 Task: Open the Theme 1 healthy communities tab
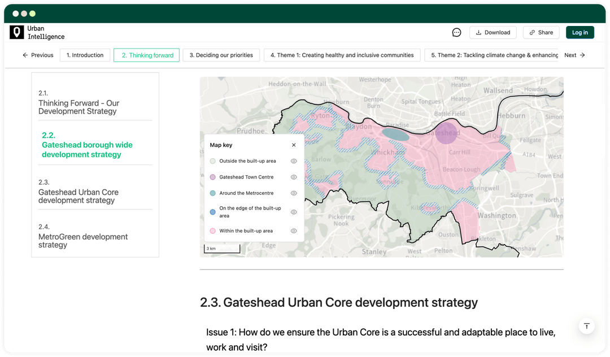(x=342, y=55)
